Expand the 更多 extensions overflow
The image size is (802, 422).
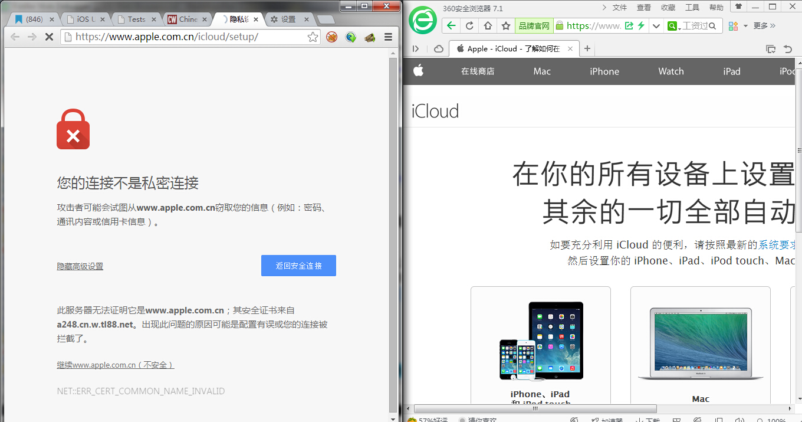point(764,26)
